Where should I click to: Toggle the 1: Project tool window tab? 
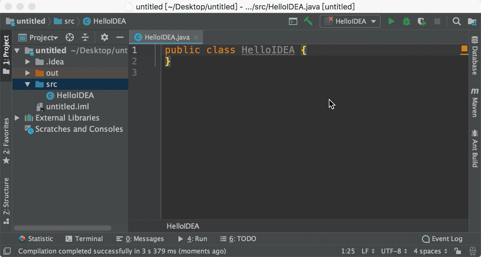point(6,55)
